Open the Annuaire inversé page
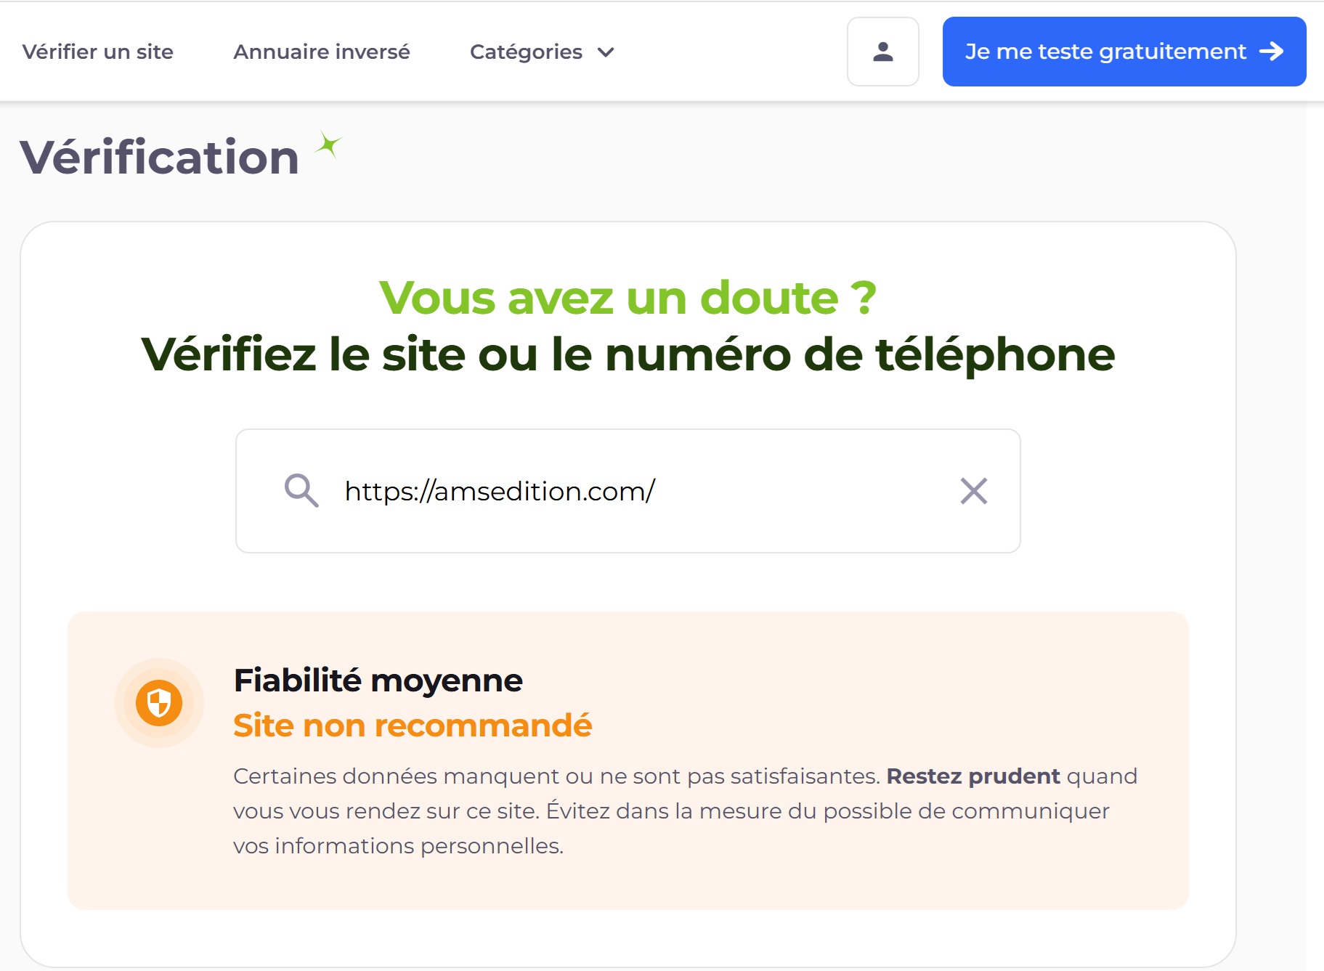 coord(322,52)
